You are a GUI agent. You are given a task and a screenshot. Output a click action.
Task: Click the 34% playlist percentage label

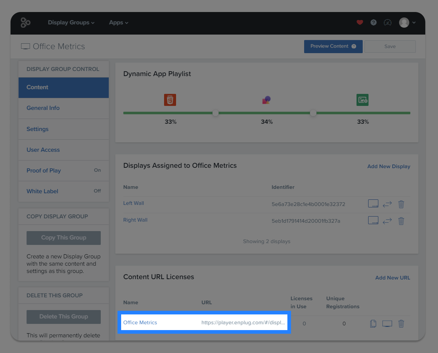point(267,122)
